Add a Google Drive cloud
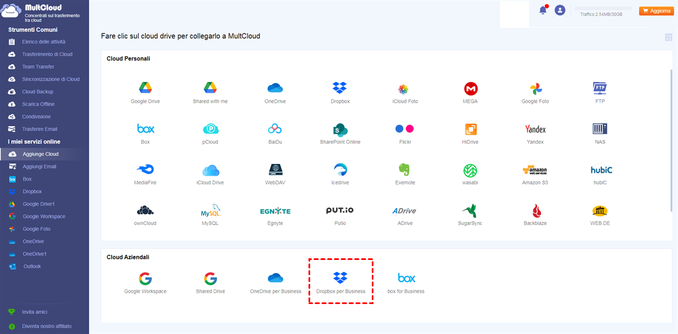This screenshot has width=678, height=334. pyautogui.click(x=145, y=88)
